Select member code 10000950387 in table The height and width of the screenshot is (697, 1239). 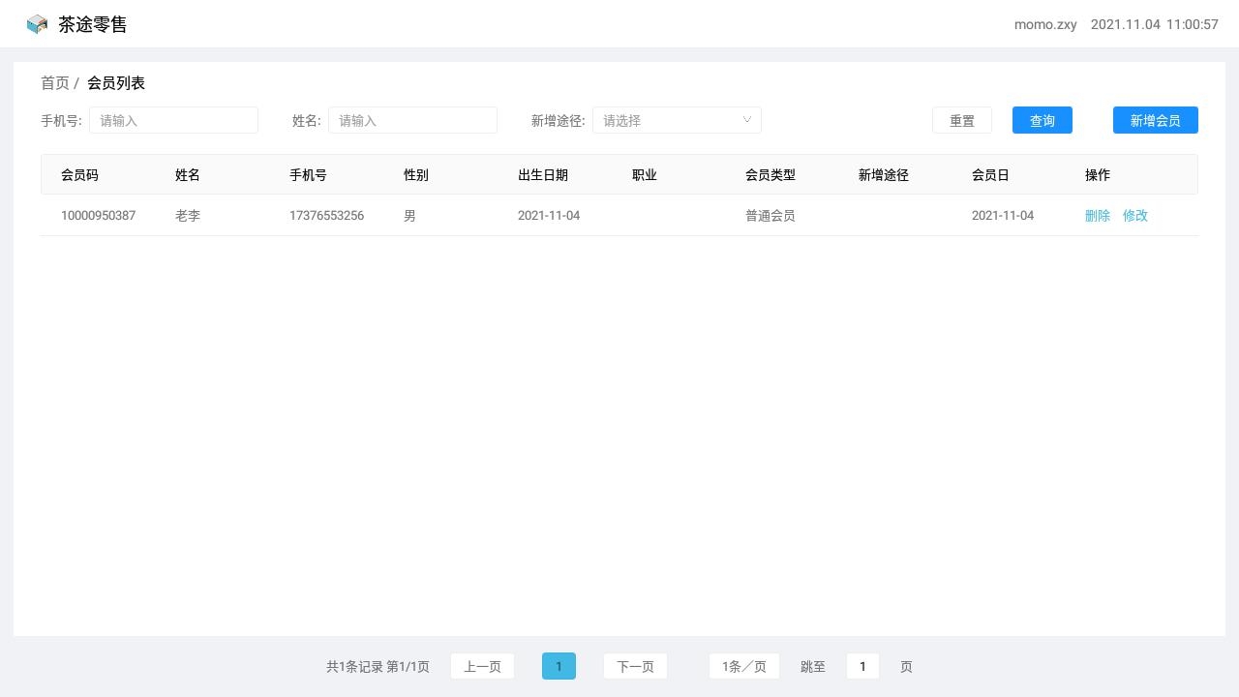click(x=98, y=215)
